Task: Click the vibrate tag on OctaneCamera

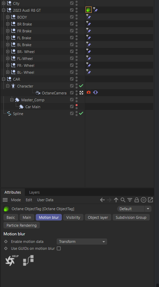Action: tap(95, 92)
